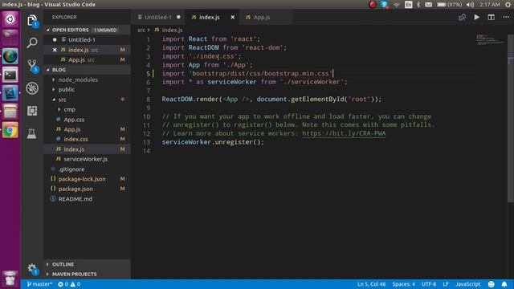The width and height of the screenshot is (514, 289).
Task: Open the Trash in the dock
Action: point(10,279)
